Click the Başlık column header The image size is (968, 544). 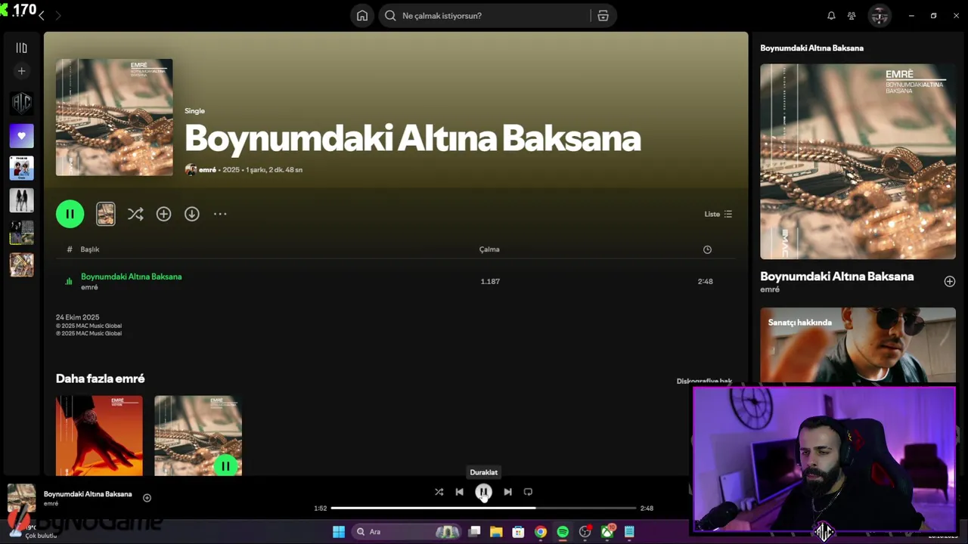90,249
